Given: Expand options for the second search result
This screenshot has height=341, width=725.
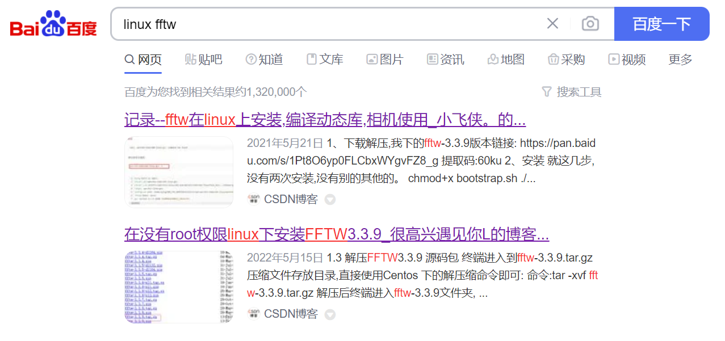Looking at the screenshot, I should 330,314.
